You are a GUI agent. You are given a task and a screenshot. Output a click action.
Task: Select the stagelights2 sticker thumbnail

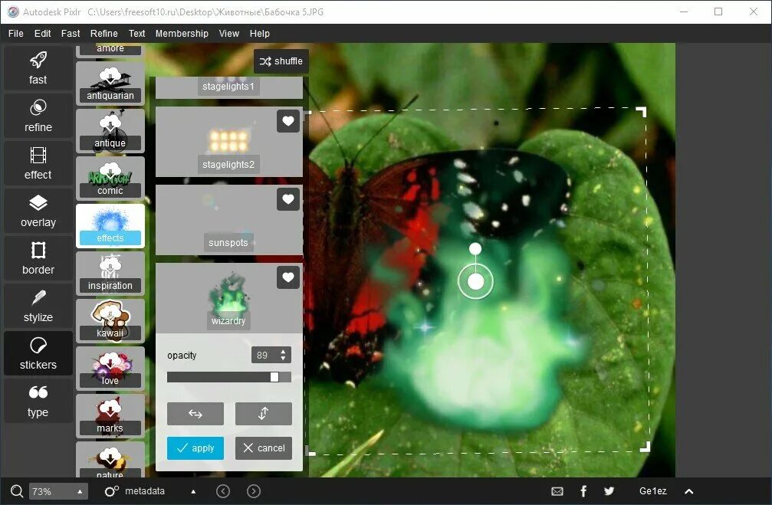click(229, 142)
